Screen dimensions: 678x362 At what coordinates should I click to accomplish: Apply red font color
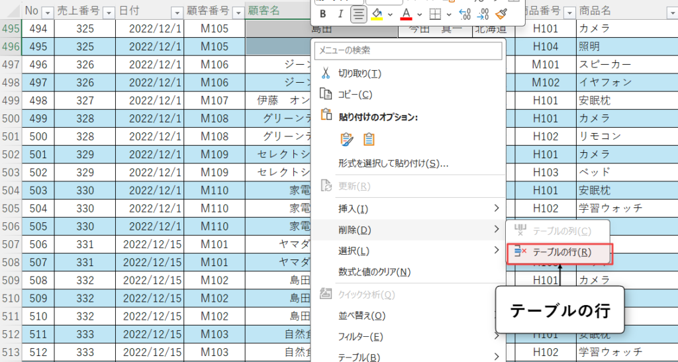click(x=407, y=14)
